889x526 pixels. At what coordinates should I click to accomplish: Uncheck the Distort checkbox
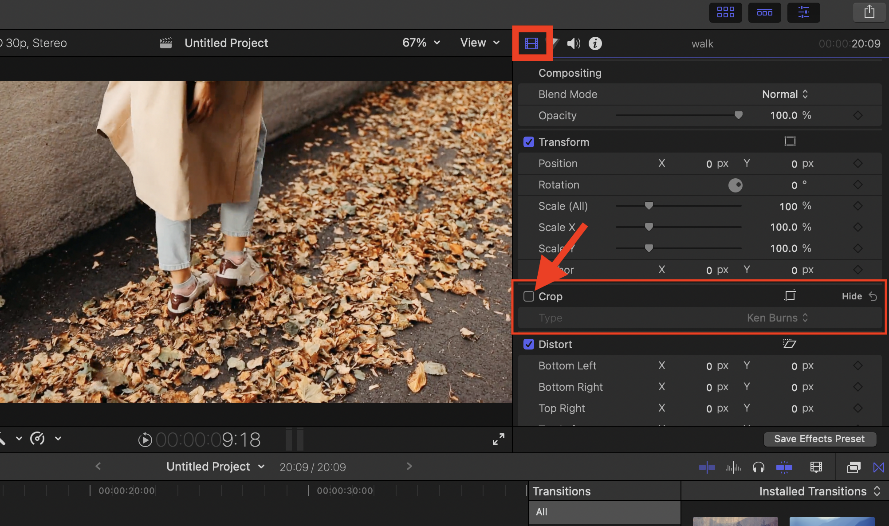(528, 344)
